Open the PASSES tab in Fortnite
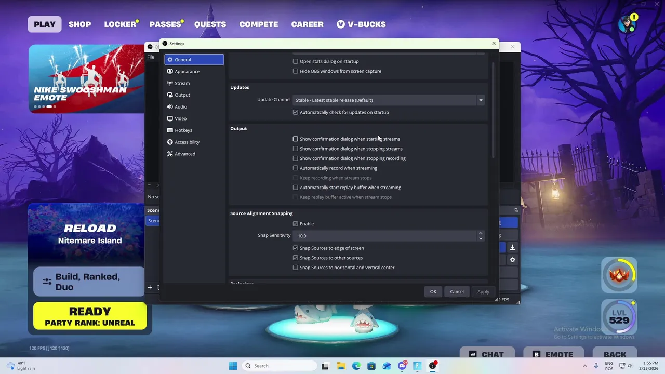Screen dimensions: 665x374 165,24
